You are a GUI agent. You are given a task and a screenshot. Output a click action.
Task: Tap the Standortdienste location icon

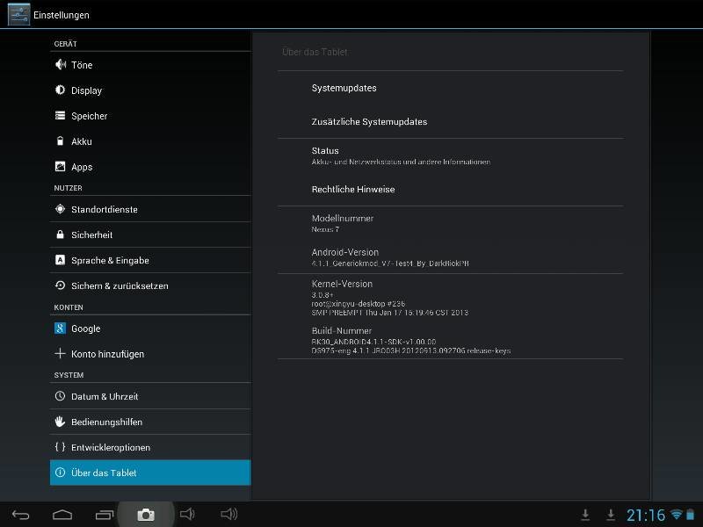(x=60, y=209)
